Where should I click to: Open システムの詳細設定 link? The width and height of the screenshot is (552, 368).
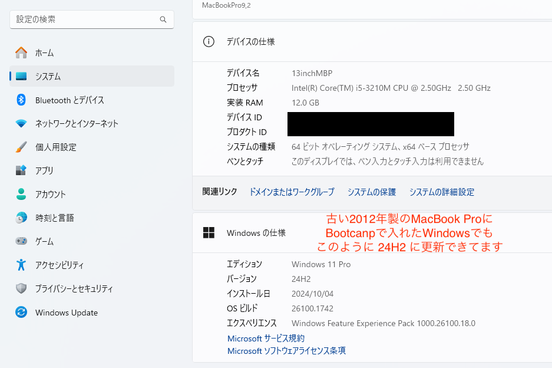[442, 192]
